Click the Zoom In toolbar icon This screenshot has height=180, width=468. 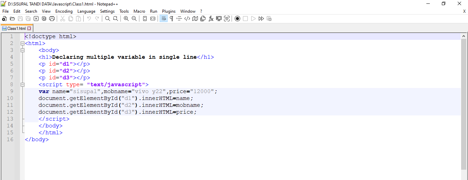tap(126, 19)
